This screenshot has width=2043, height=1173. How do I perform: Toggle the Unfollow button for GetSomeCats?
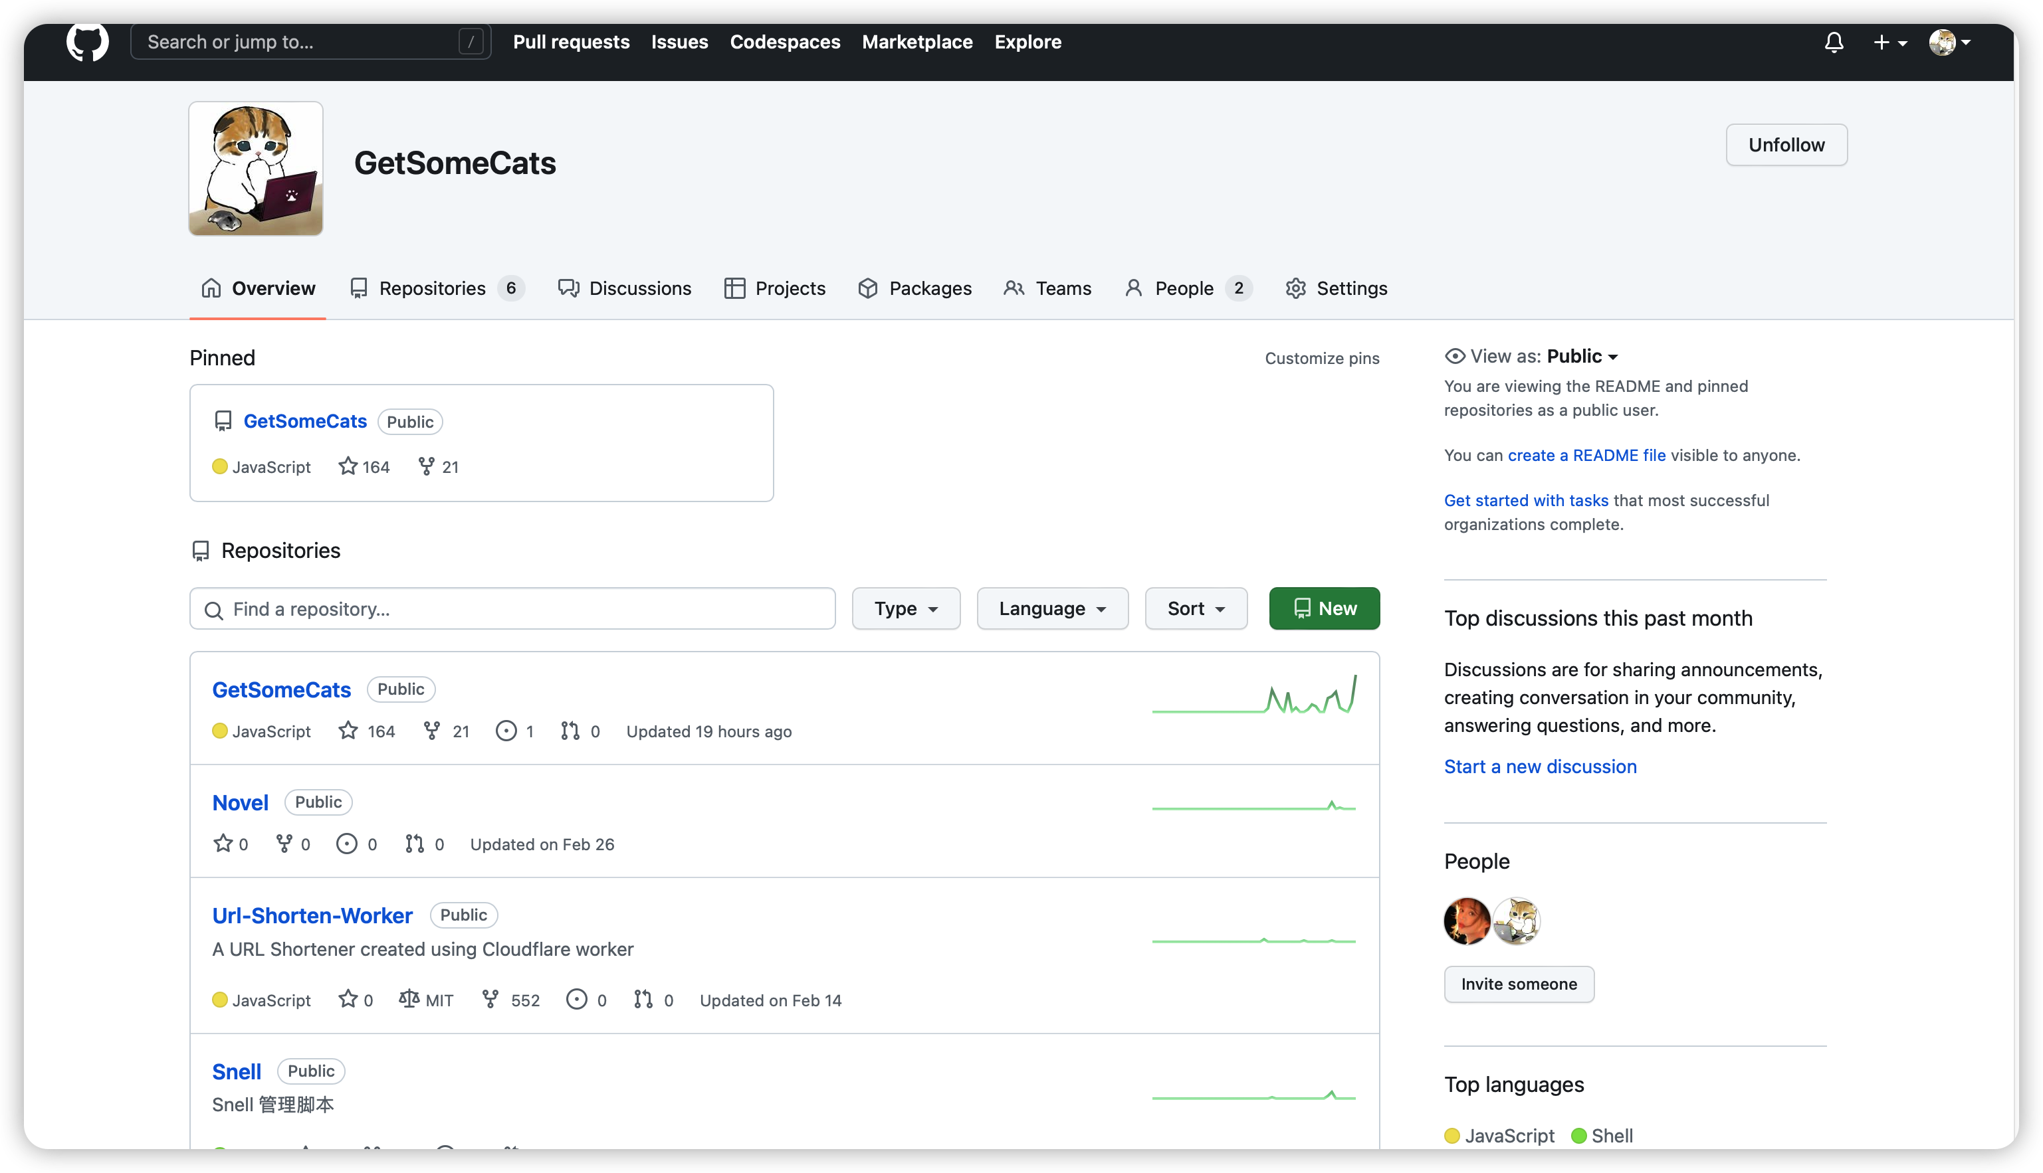click(1786, 145)
